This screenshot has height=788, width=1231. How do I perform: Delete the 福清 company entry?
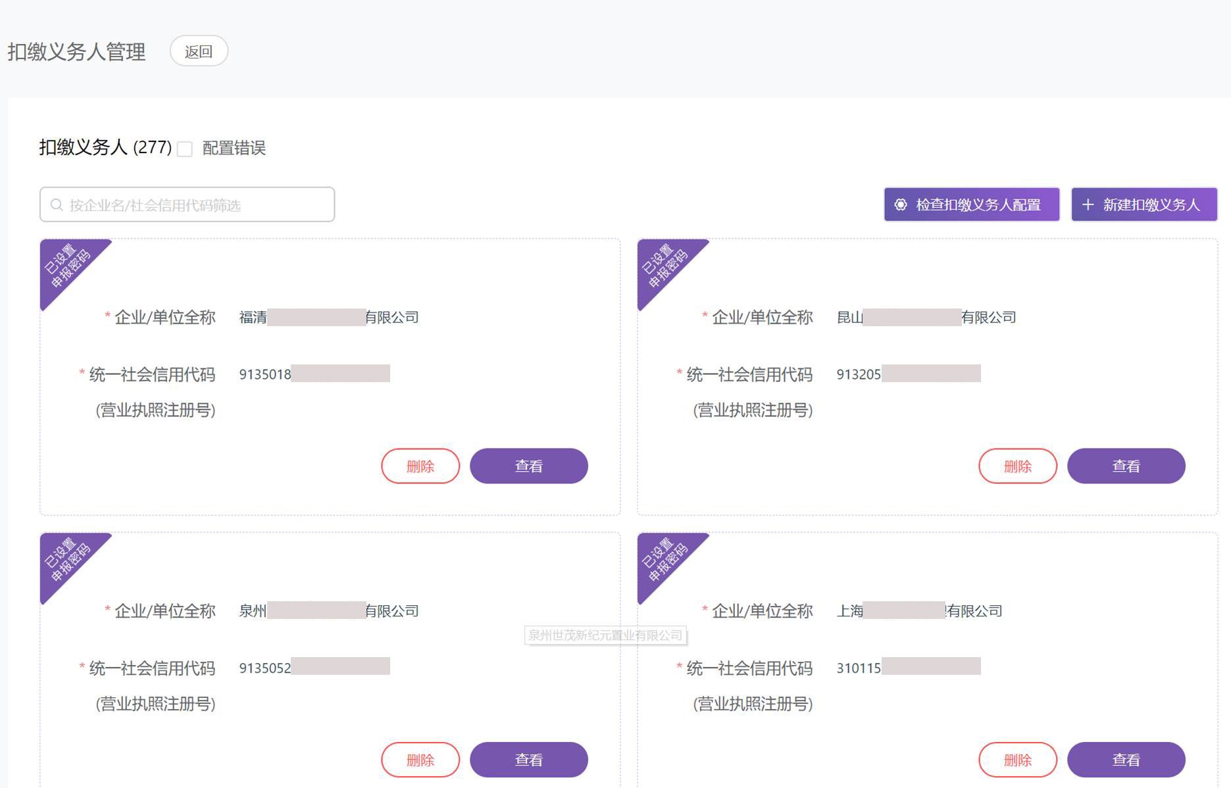click(420, 466)
